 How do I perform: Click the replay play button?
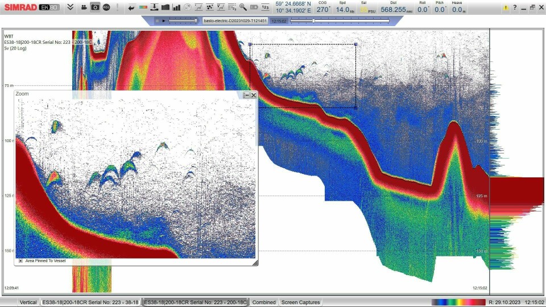[x=164, y=21]
